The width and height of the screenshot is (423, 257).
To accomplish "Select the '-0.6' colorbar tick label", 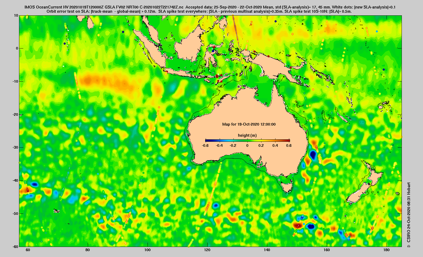I will click(205, 145).
